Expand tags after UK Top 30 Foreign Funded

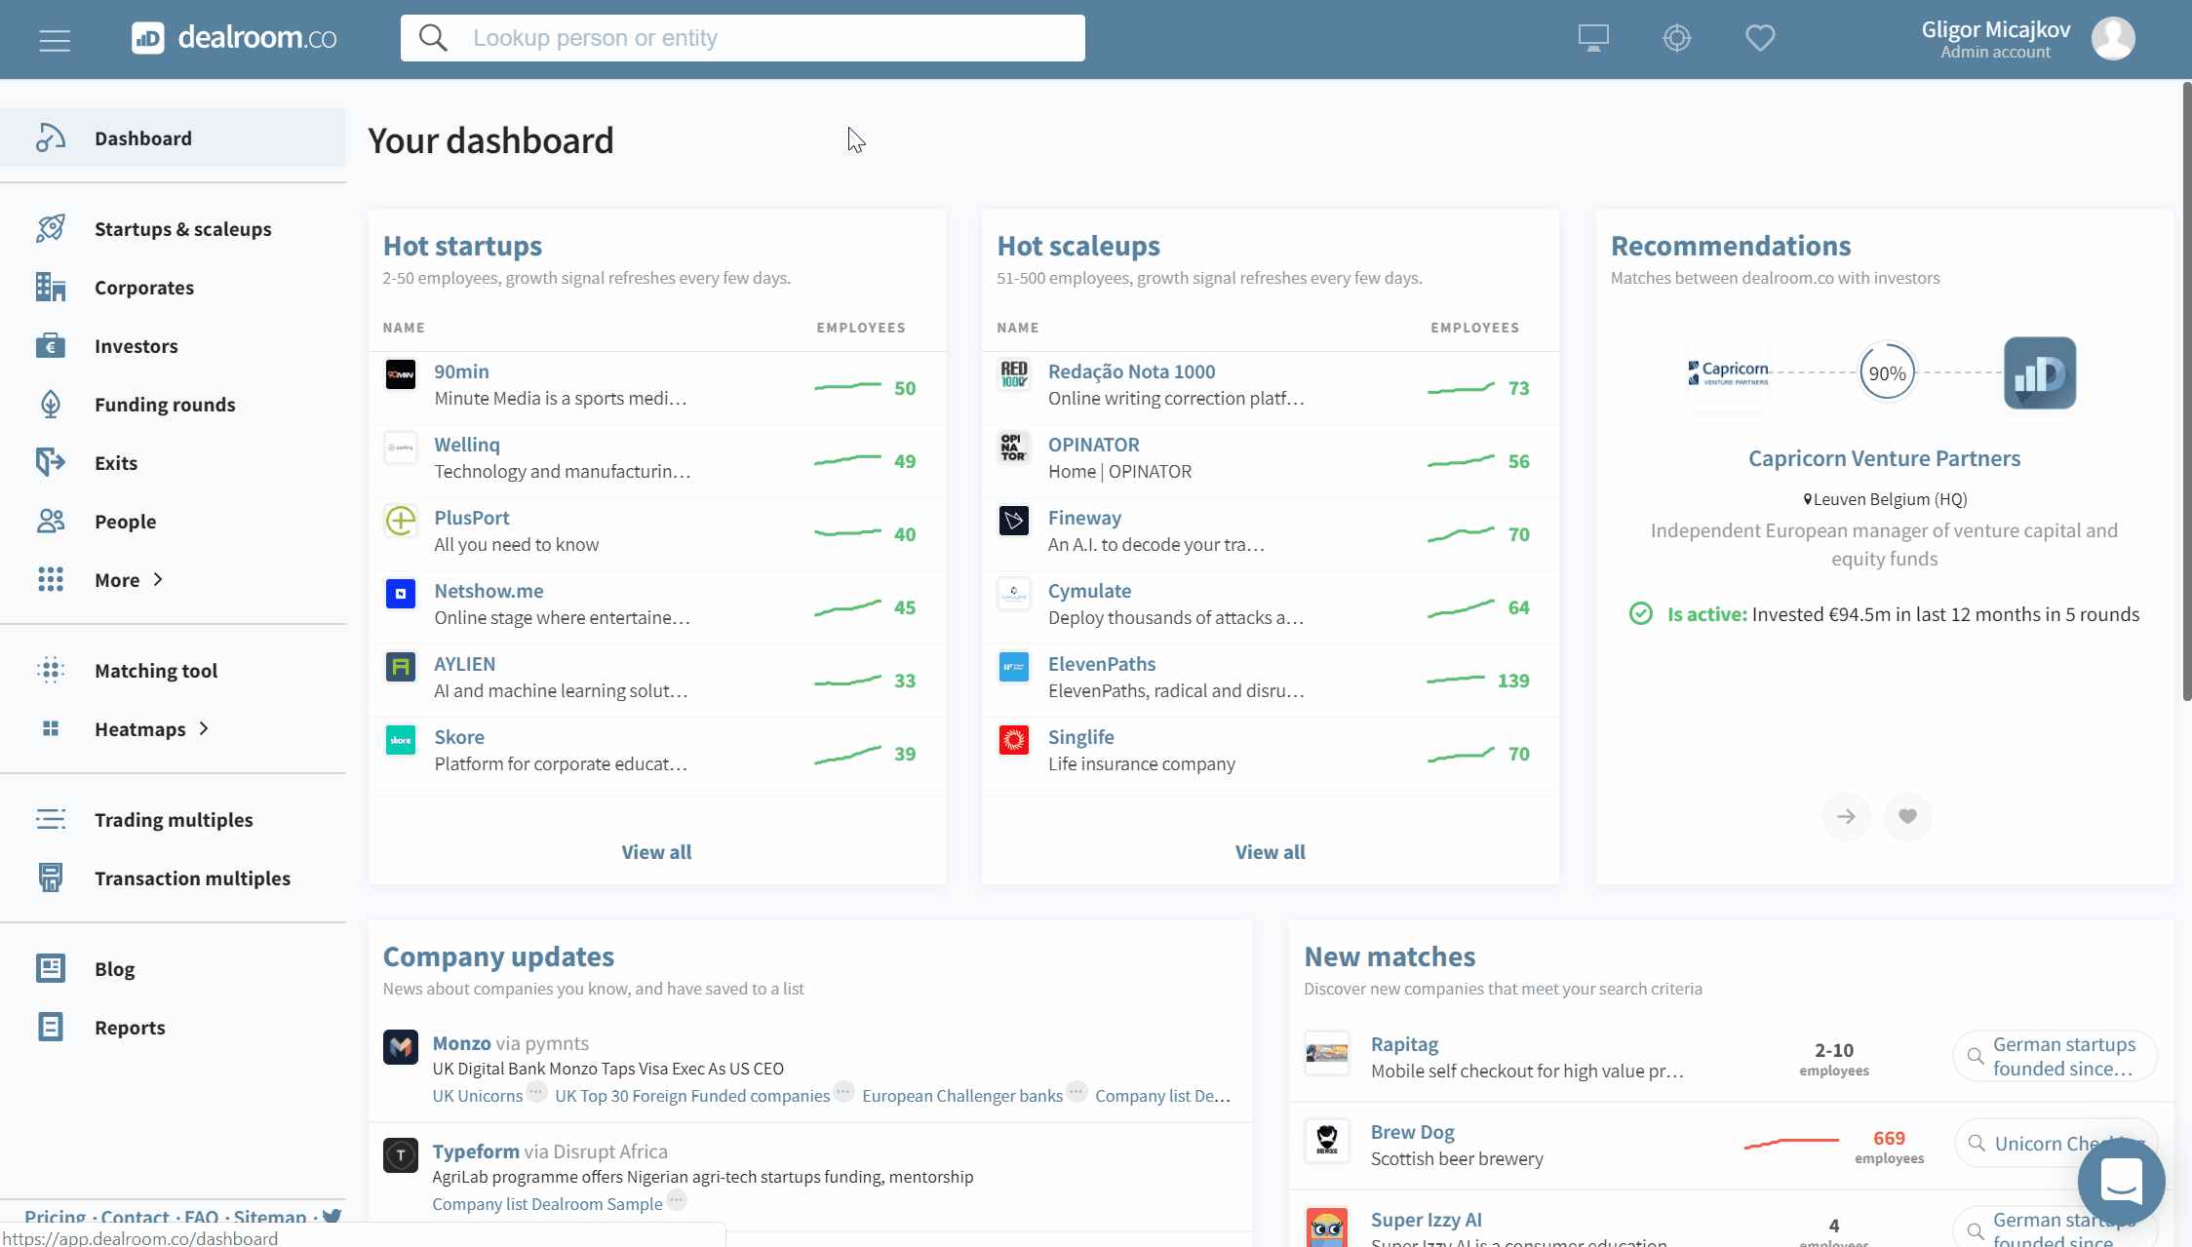click(x=843, y=1091)
